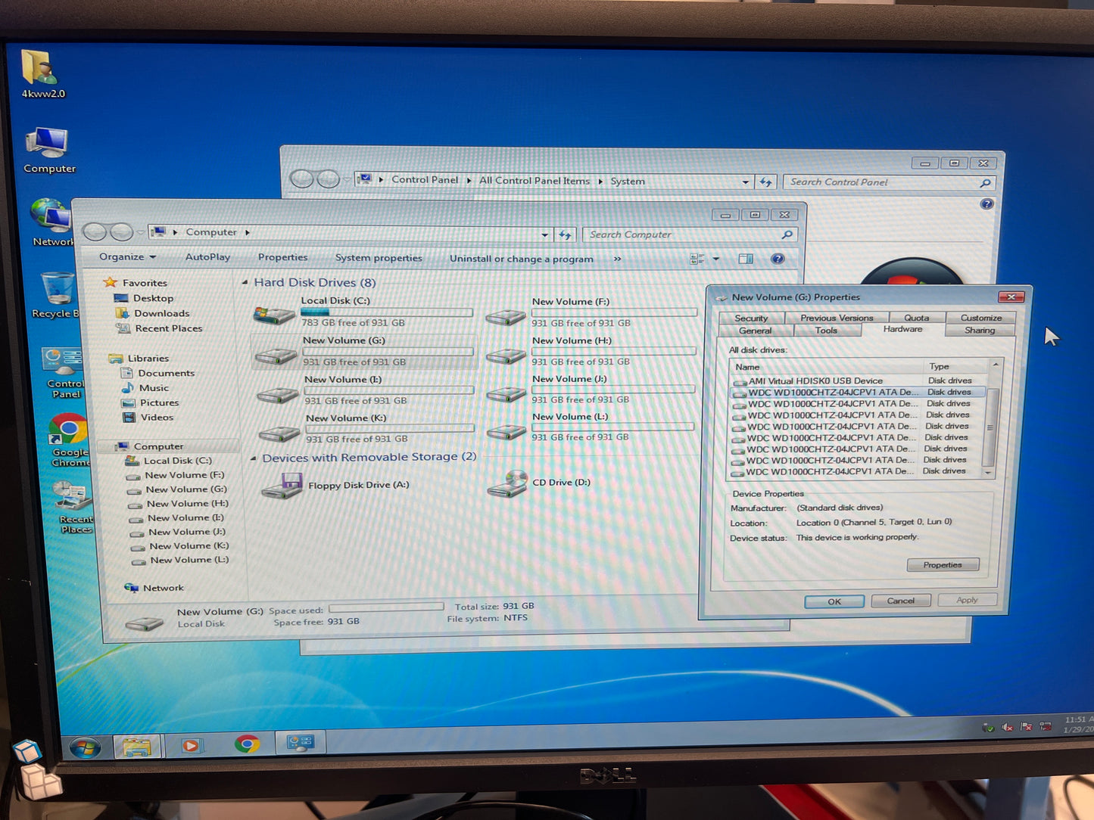Switch to the Customize tab
Viewport: 1094px width, 820px height.
pos(981,318)
